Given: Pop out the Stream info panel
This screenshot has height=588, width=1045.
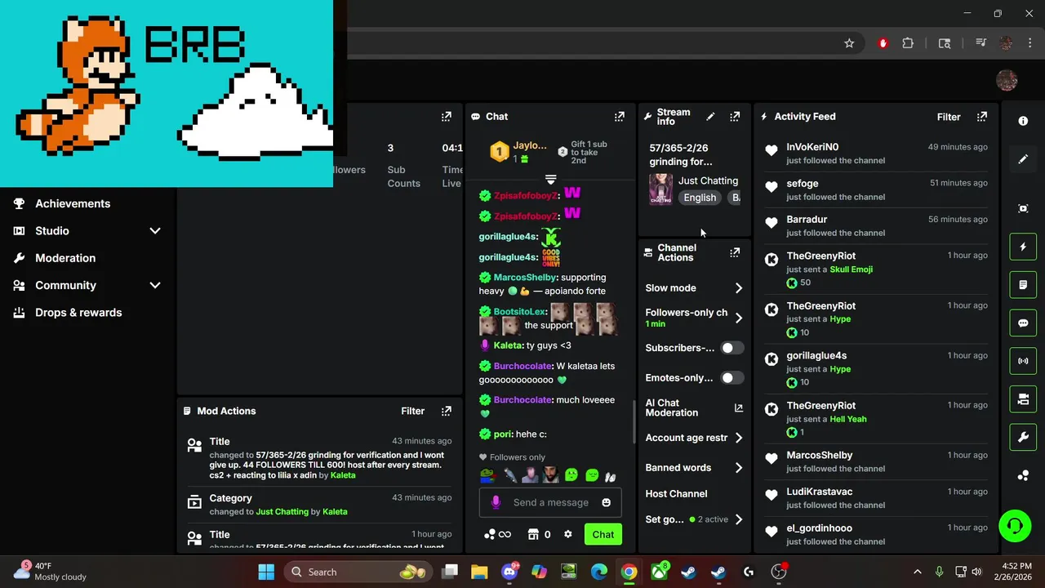Looking at the screenshot, I should click(x=735, y=117).
